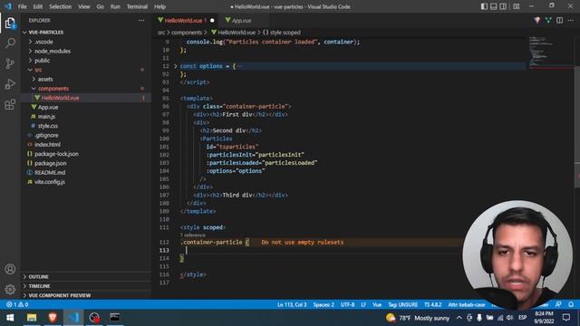Expand the node_modules folder
The height and width of the screenshot is (326, 580).
click(53, 51)
